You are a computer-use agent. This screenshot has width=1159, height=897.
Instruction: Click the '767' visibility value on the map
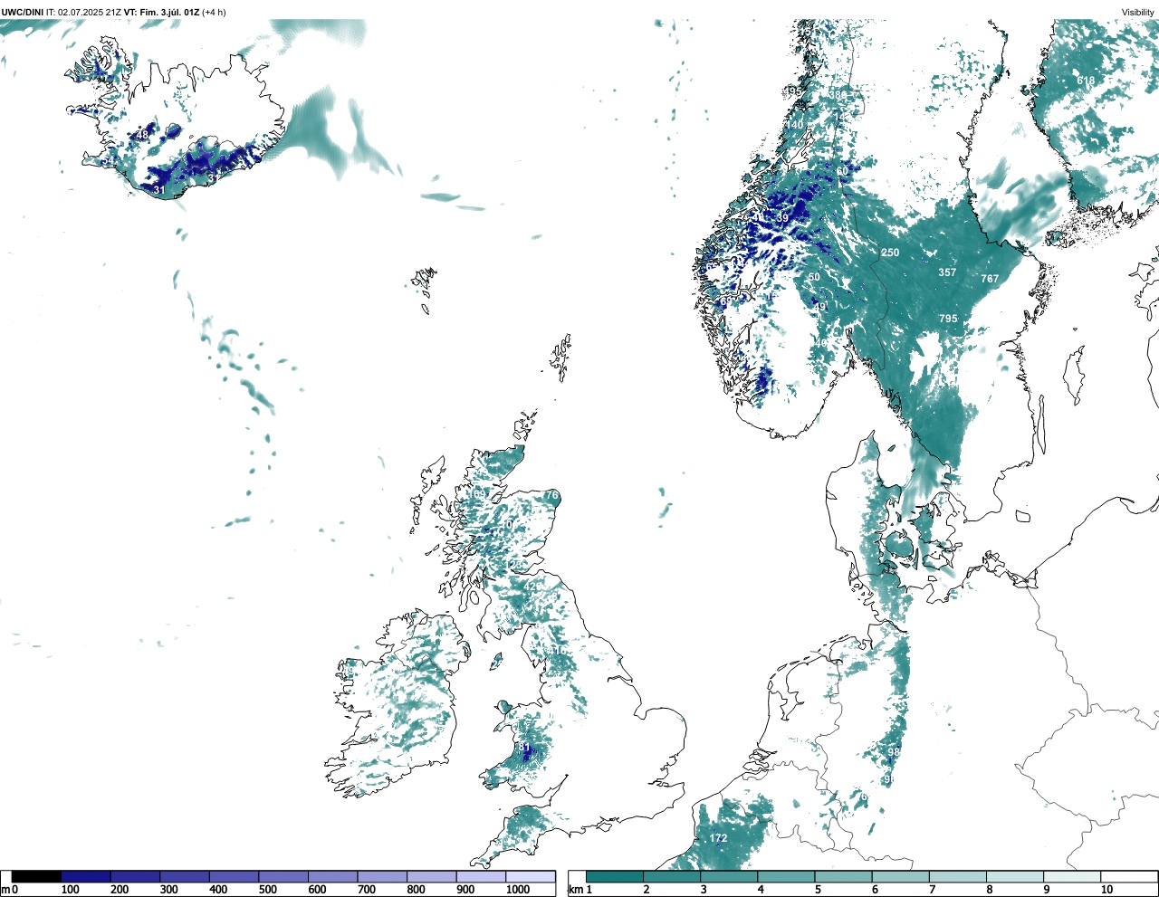990,279
